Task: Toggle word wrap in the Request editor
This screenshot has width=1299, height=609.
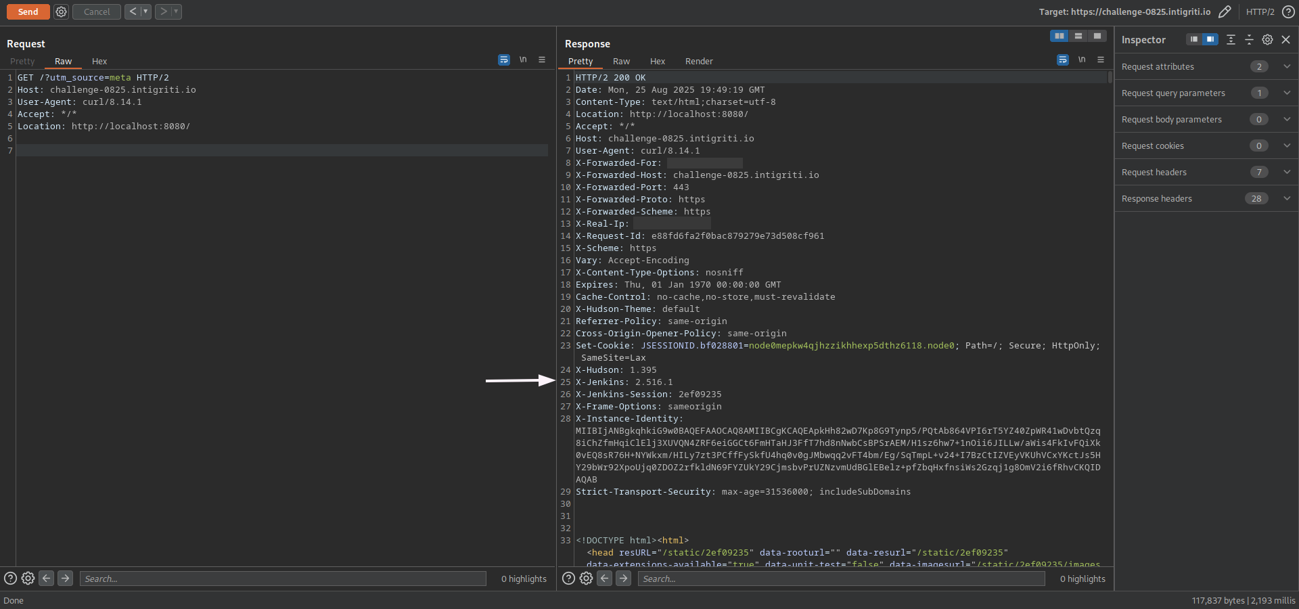Action: (504, 60)
